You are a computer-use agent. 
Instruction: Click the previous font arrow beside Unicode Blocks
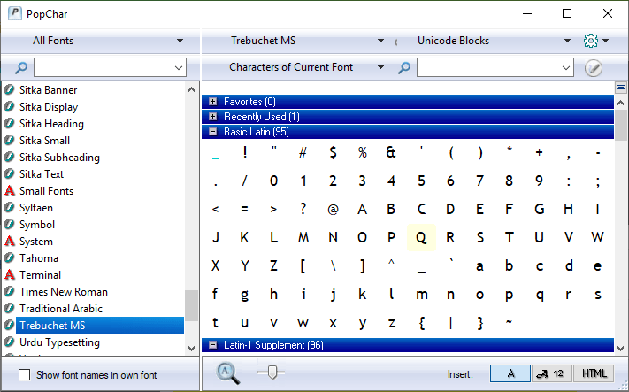(x=396, y=42)
